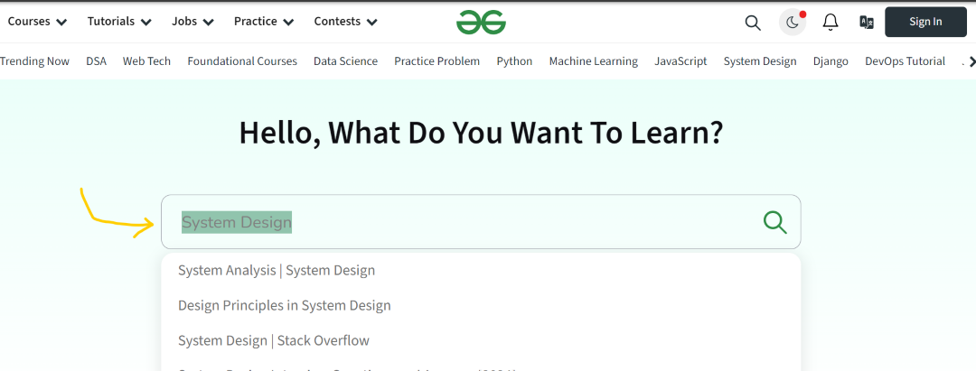This screenshot has height=371, width=976.
Task: Select 'Design Principles in System Design' suggestion
Action: coord(285,305)
